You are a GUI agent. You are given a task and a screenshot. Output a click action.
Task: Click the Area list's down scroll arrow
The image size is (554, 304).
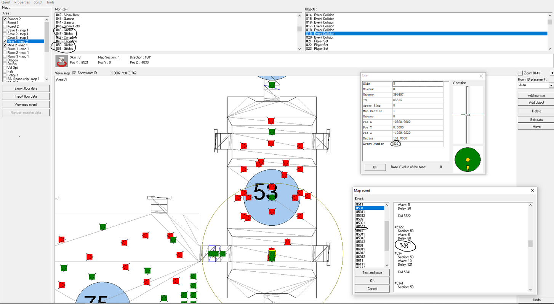point(46,79)
